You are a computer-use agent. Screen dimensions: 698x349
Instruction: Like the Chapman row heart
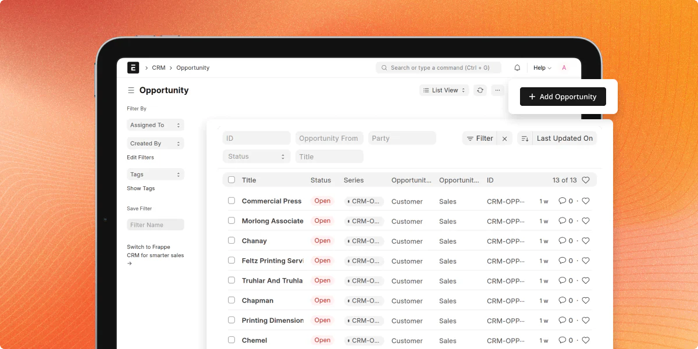[586, 301]
